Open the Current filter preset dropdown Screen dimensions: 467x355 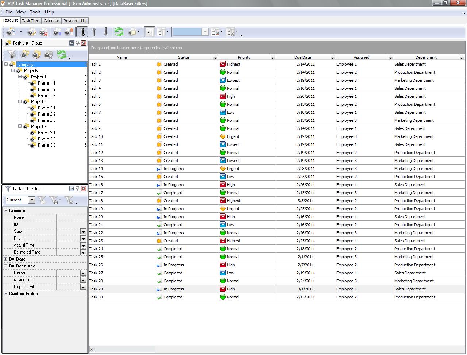(32, 200)
